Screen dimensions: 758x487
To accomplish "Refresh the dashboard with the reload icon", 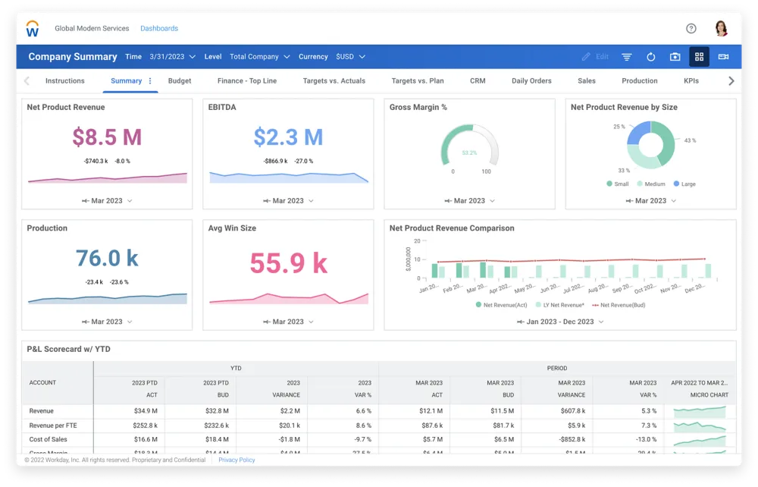I will pyautogui.click(x=650, y=57).
